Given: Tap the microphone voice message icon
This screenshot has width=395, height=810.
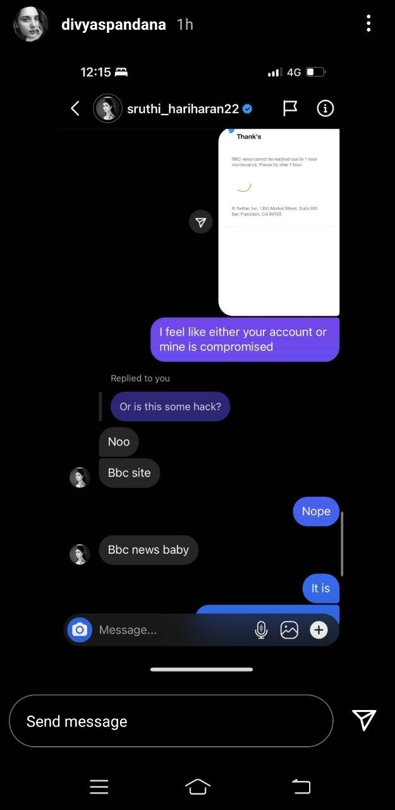Looking at the screenshot, I should tap(261, 630).
